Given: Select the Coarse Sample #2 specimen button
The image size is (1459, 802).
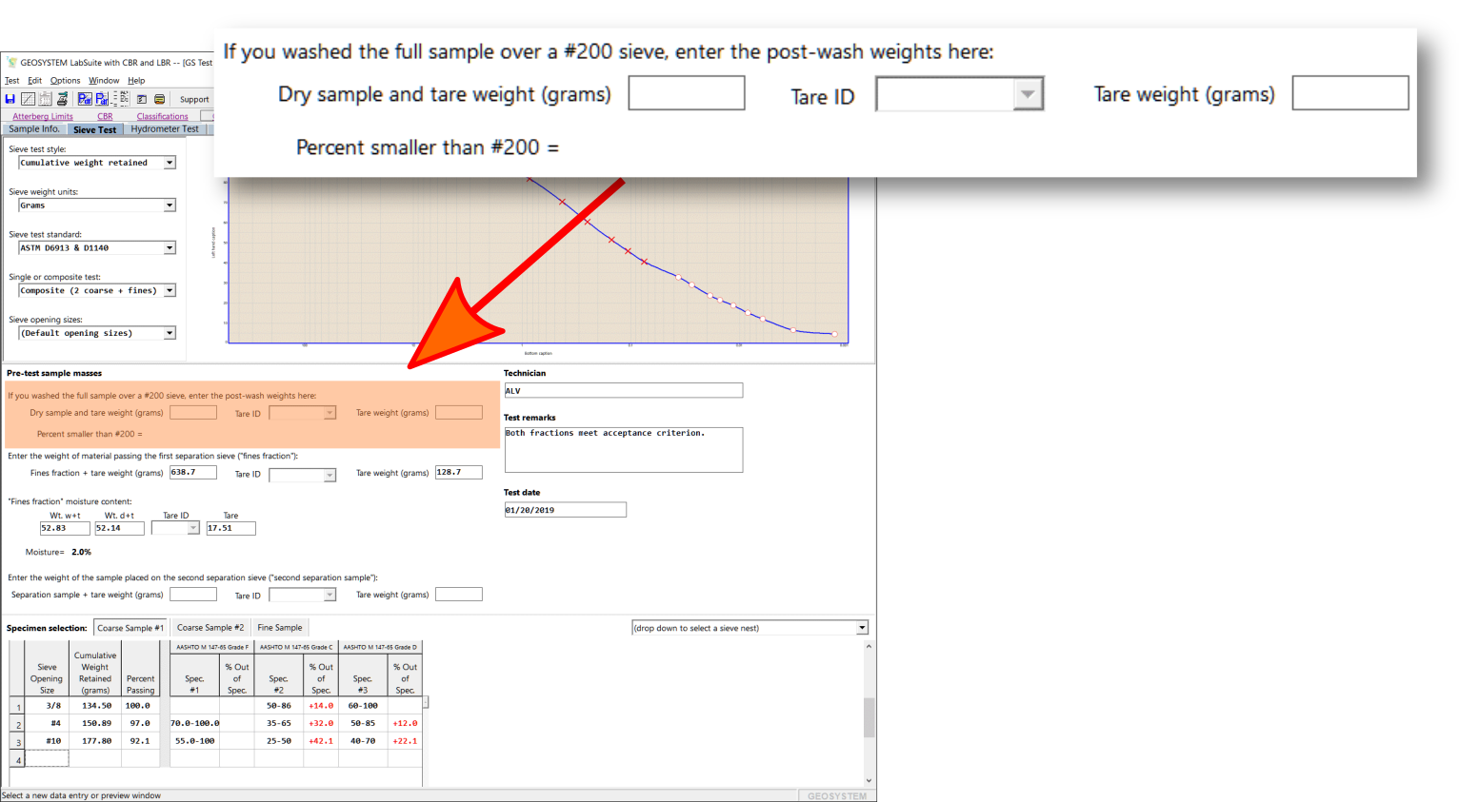Looking at the screenshot, I should pos(210,628).
